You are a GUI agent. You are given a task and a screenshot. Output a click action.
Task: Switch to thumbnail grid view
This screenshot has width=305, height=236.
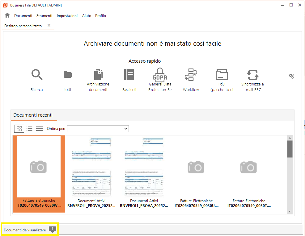19,129
